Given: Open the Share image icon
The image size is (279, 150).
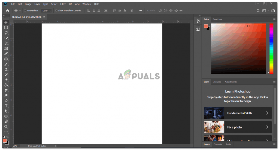Looking at the screenshot, I should [x=273, y=11].
